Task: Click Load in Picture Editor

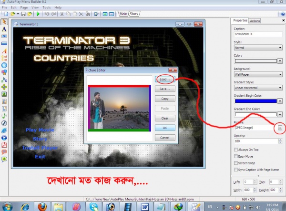Action: click(x=165, y=79)
